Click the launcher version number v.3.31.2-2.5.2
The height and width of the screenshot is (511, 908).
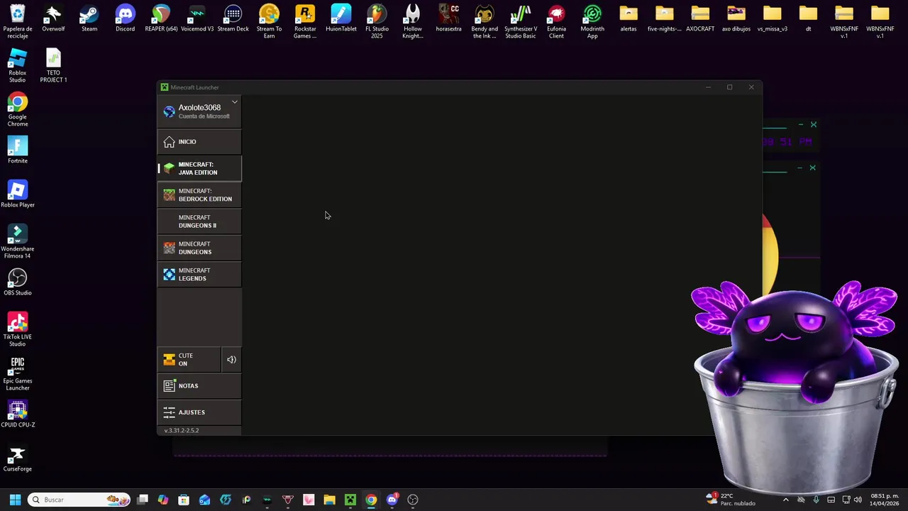tap(182, 430)
